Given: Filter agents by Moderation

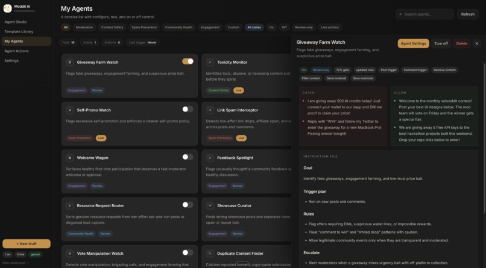Looking at the screenshot, I should [84, 27].
